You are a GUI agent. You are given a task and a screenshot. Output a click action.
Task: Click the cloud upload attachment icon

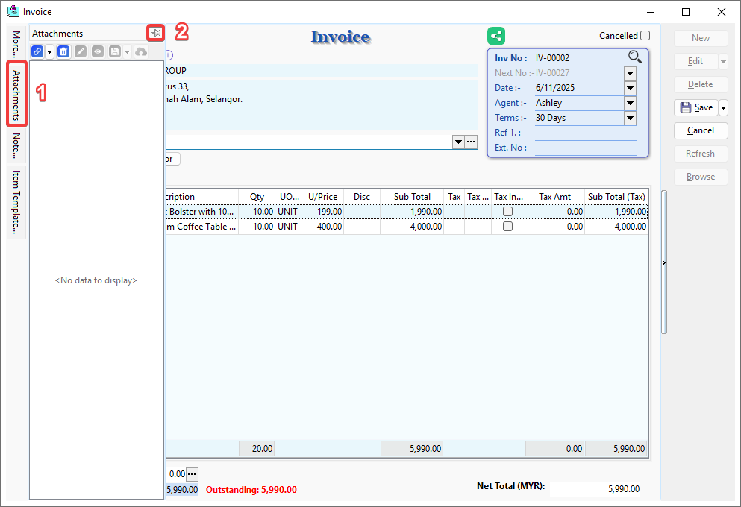click(141, 51)
